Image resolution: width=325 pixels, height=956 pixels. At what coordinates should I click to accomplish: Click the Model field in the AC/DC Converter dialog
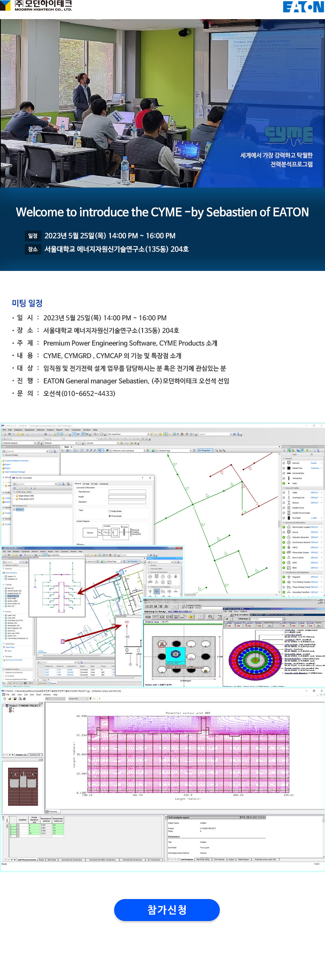(127, 497)
